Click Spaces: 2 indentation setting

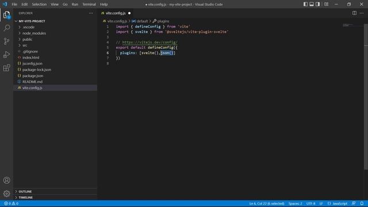[x=295, y=204]
